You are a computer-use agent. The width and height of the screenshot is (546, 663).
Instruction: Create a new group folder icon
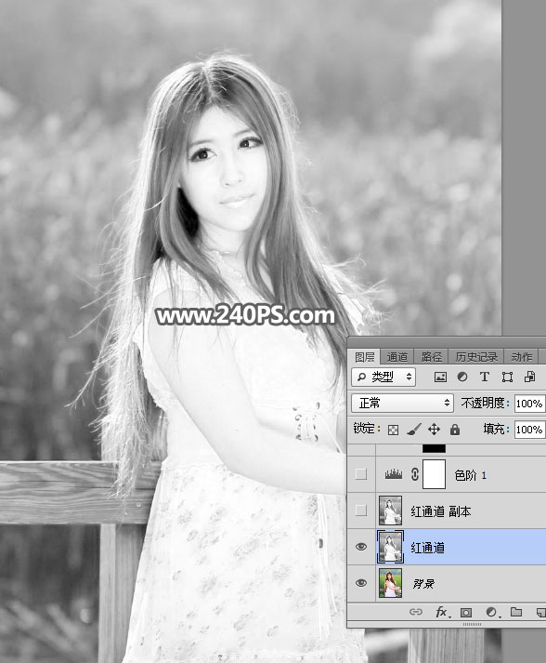coord(516,612)
